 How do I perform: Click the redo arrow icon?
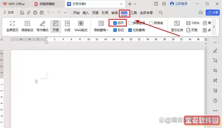click(x=59, y=13)
